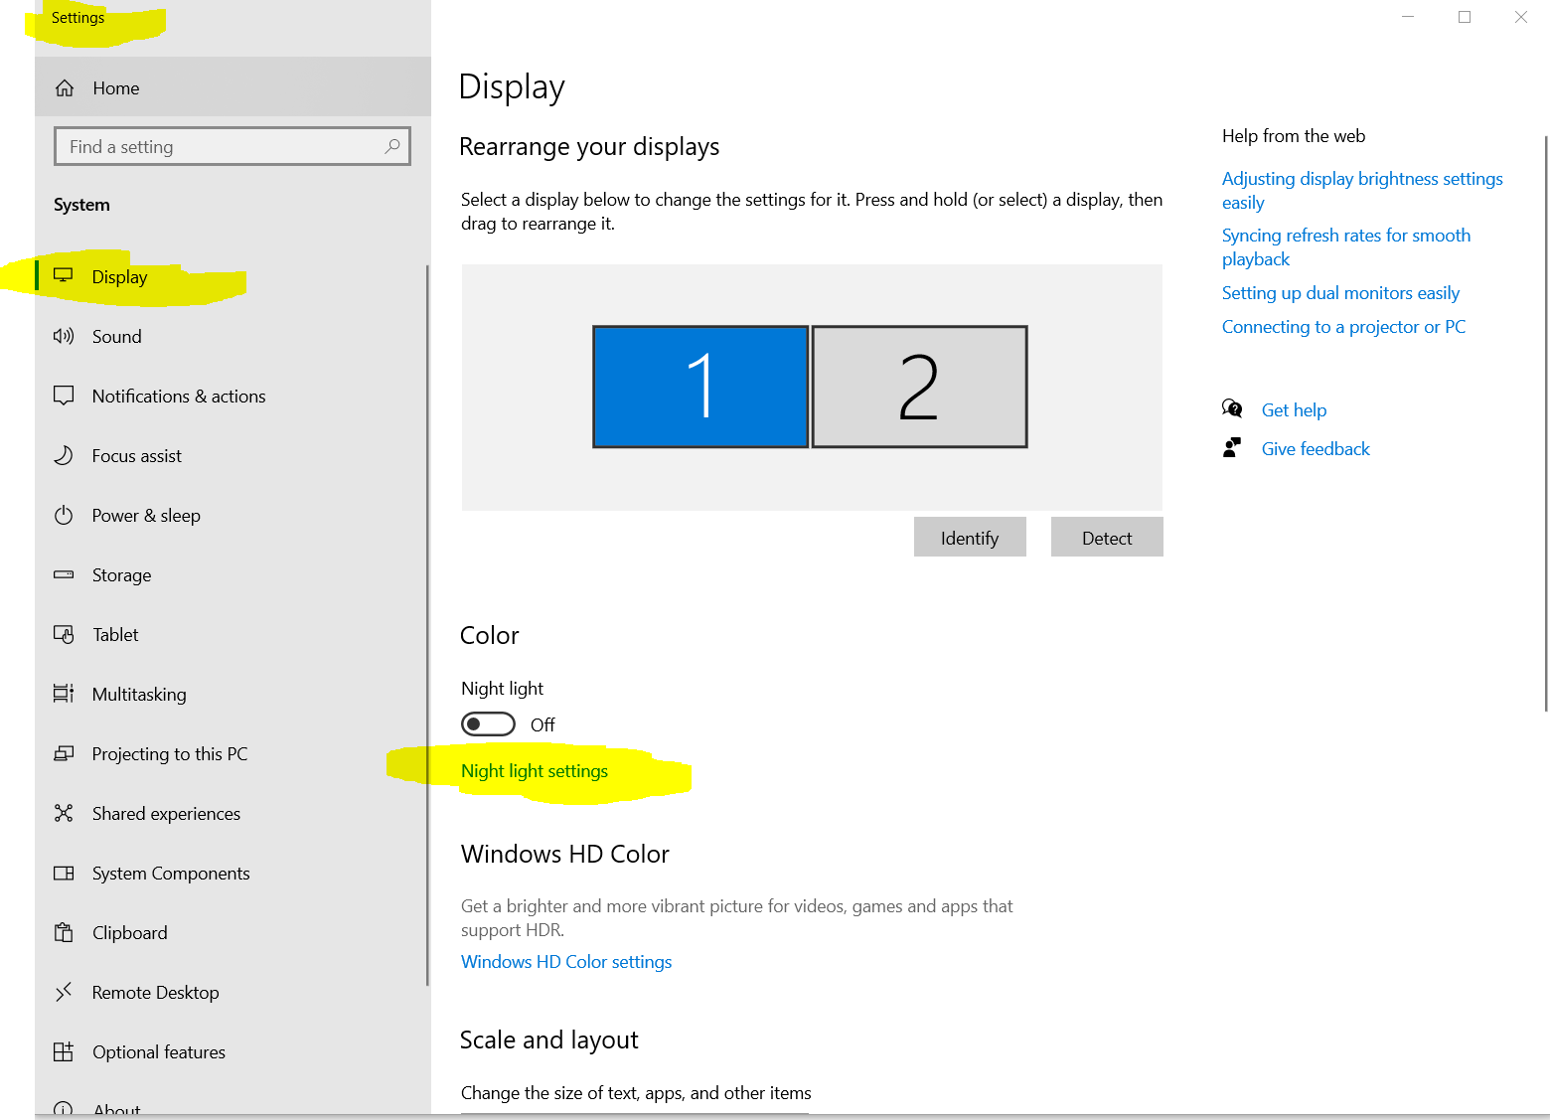Click the Focus assist moon icon
This screenshot has height=1120, width=1550.
coord(64,455)
